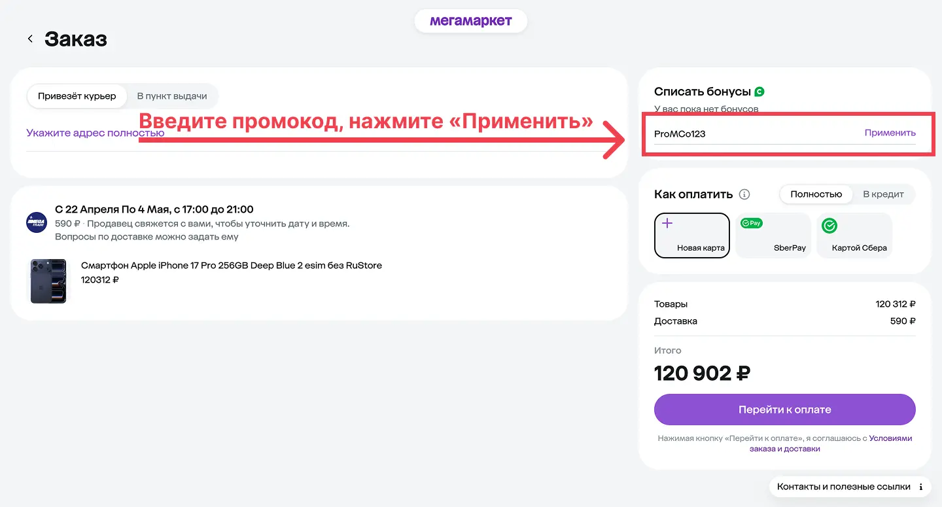
Task: Click info icon in Контакты и полезные ссылки
Action: (x=920, y=487)
